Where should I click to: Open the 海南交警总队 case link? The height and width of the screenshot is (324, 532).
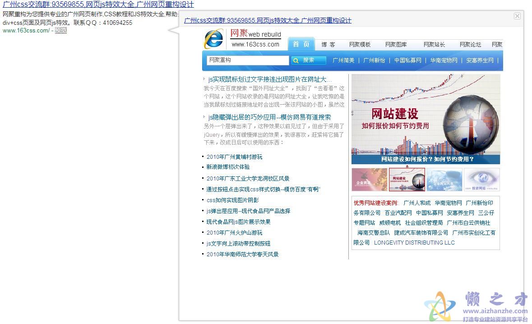pyautogui.click(x=374, y=233)
